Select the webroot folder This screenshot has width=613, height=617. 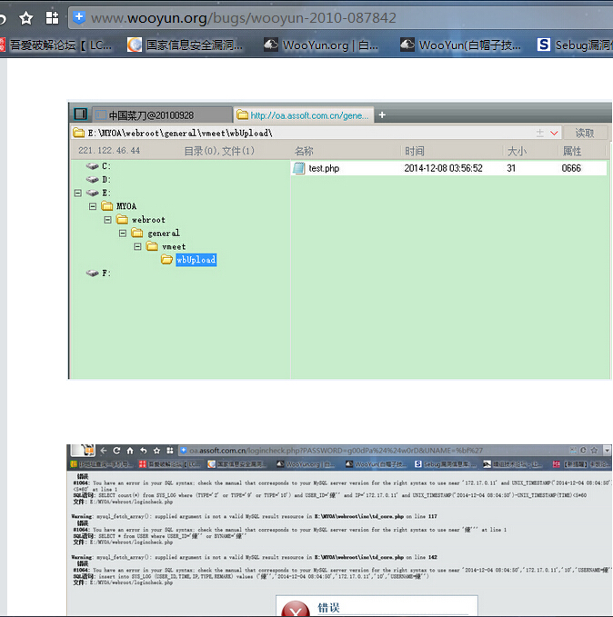pyautogui.click(x=141, y=220)
